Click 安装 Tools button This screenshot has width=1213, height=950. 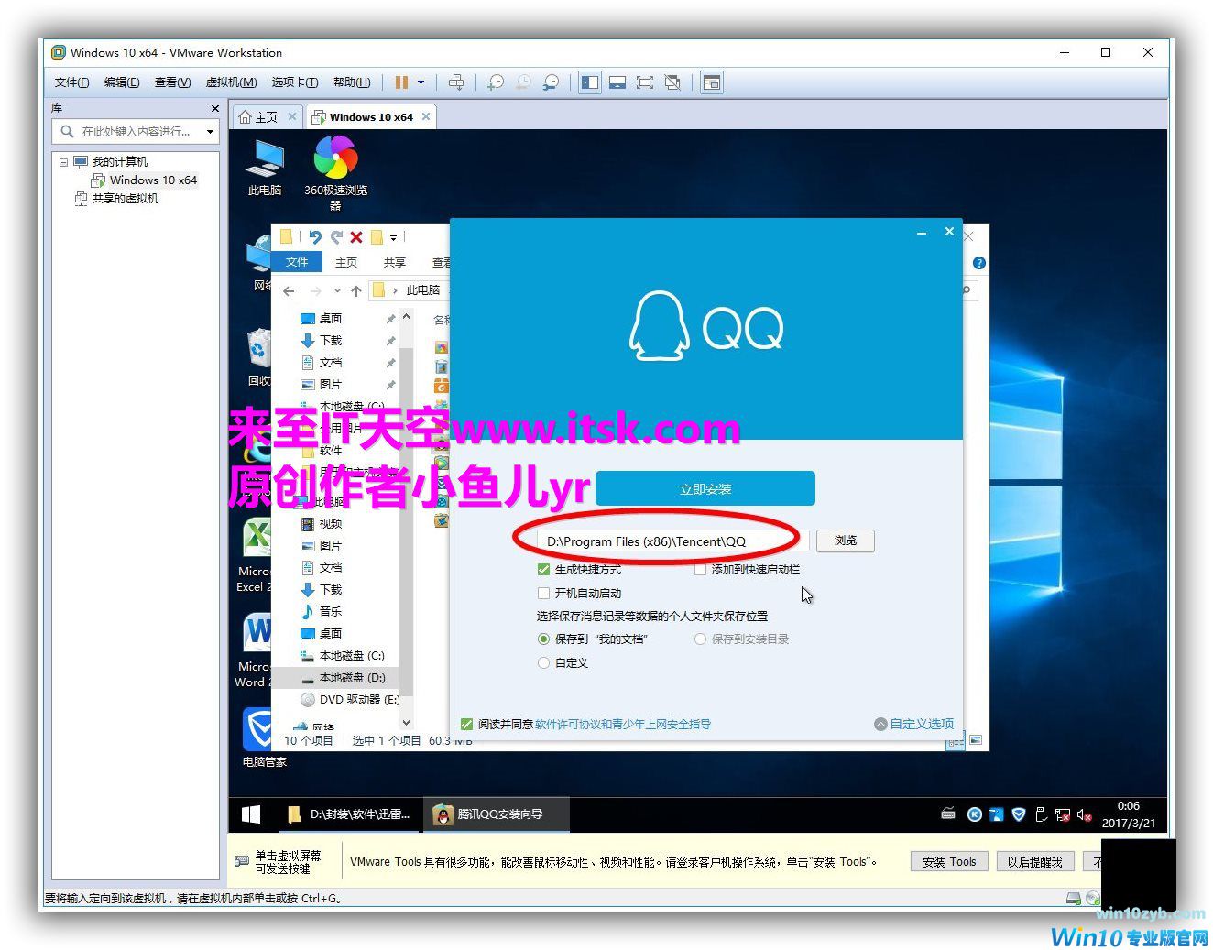click(x=949, y=862)
